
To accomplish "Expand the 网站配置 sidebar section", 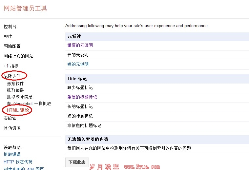I will pos(12,46).
